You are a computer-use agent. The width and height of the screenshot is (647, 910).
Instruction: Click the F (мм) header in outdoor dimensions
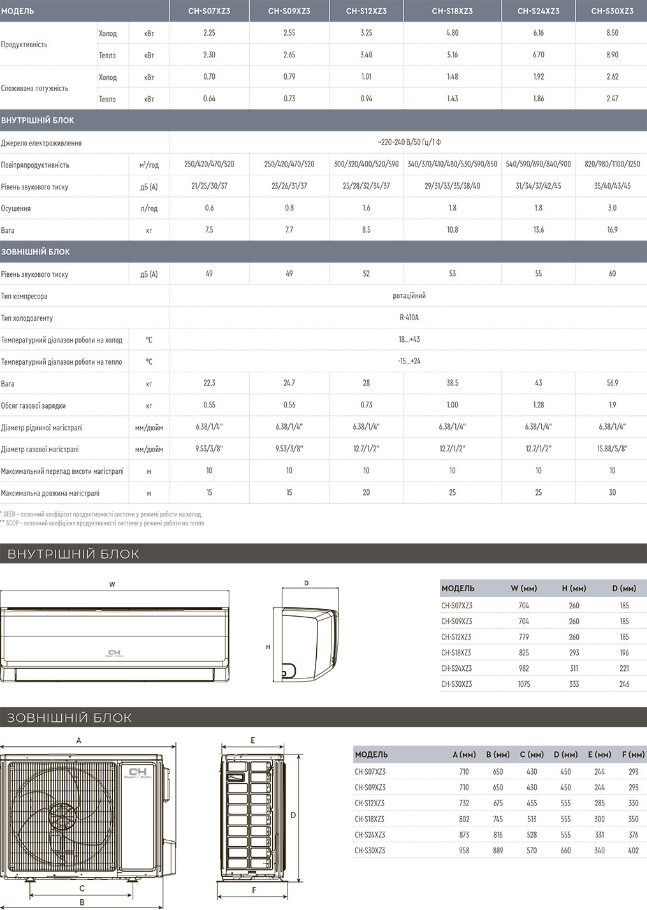click(x=633, y=754)
